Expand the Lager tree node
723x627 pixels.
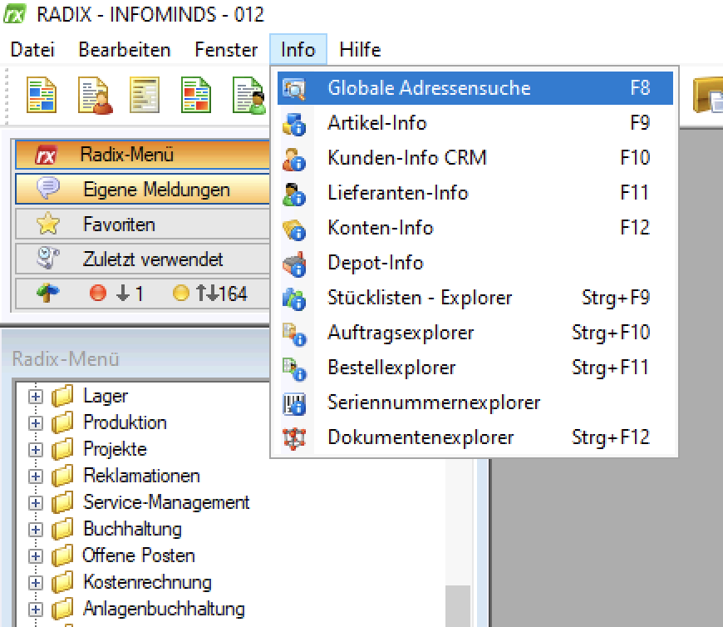(36, 397)
